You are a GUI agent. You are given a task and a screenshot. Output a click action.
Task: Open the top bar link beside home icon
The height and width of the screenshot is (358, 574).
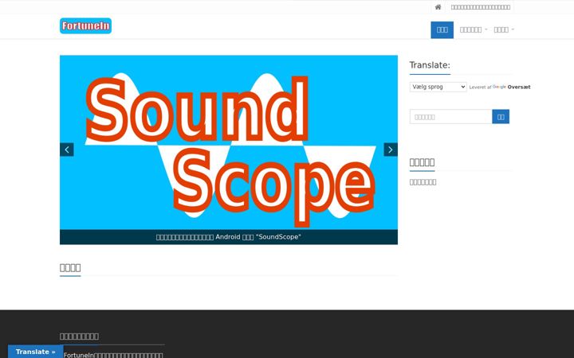480,7
